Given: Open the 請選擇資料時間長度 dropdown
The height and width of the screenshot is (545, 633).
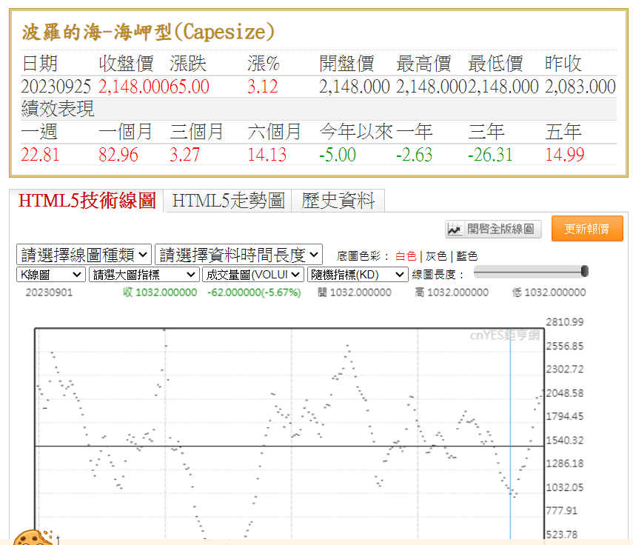Looking at the screenshot, I should tap(239, 255).
